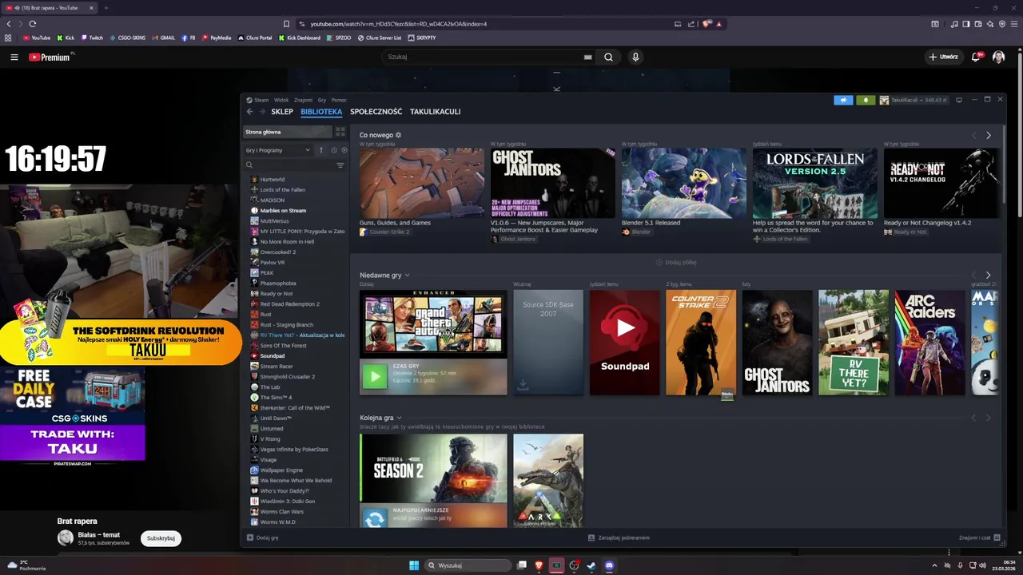Viewport: 1023px width, 575px height.
Task: Click the browser AI sparkle icon
Action: tap(990, 24)
